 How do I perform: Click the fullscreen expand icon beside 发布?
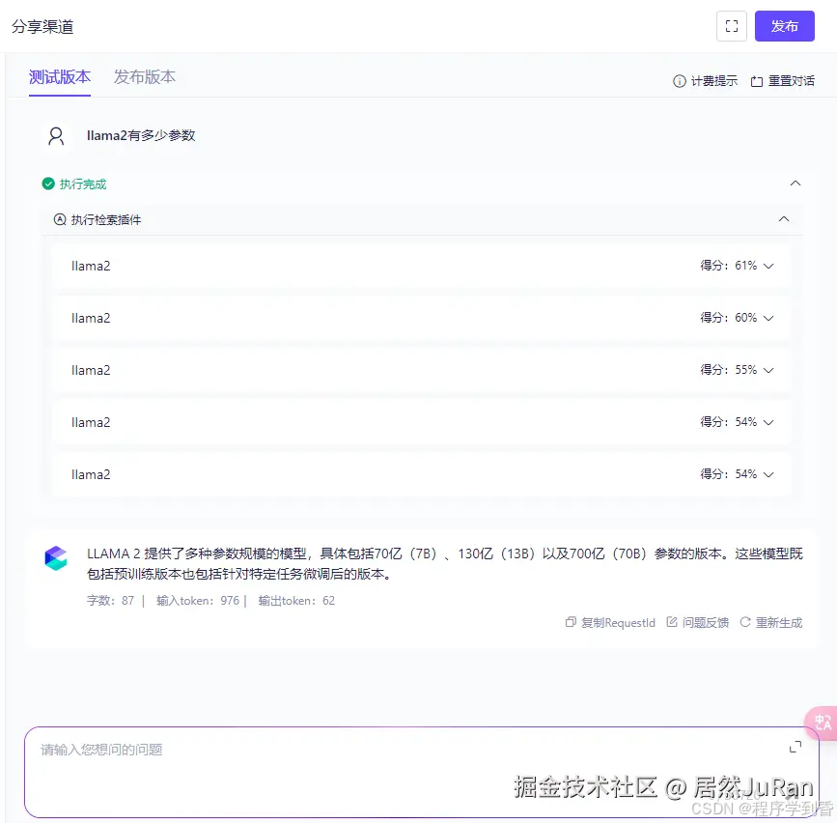coord(732,26)
